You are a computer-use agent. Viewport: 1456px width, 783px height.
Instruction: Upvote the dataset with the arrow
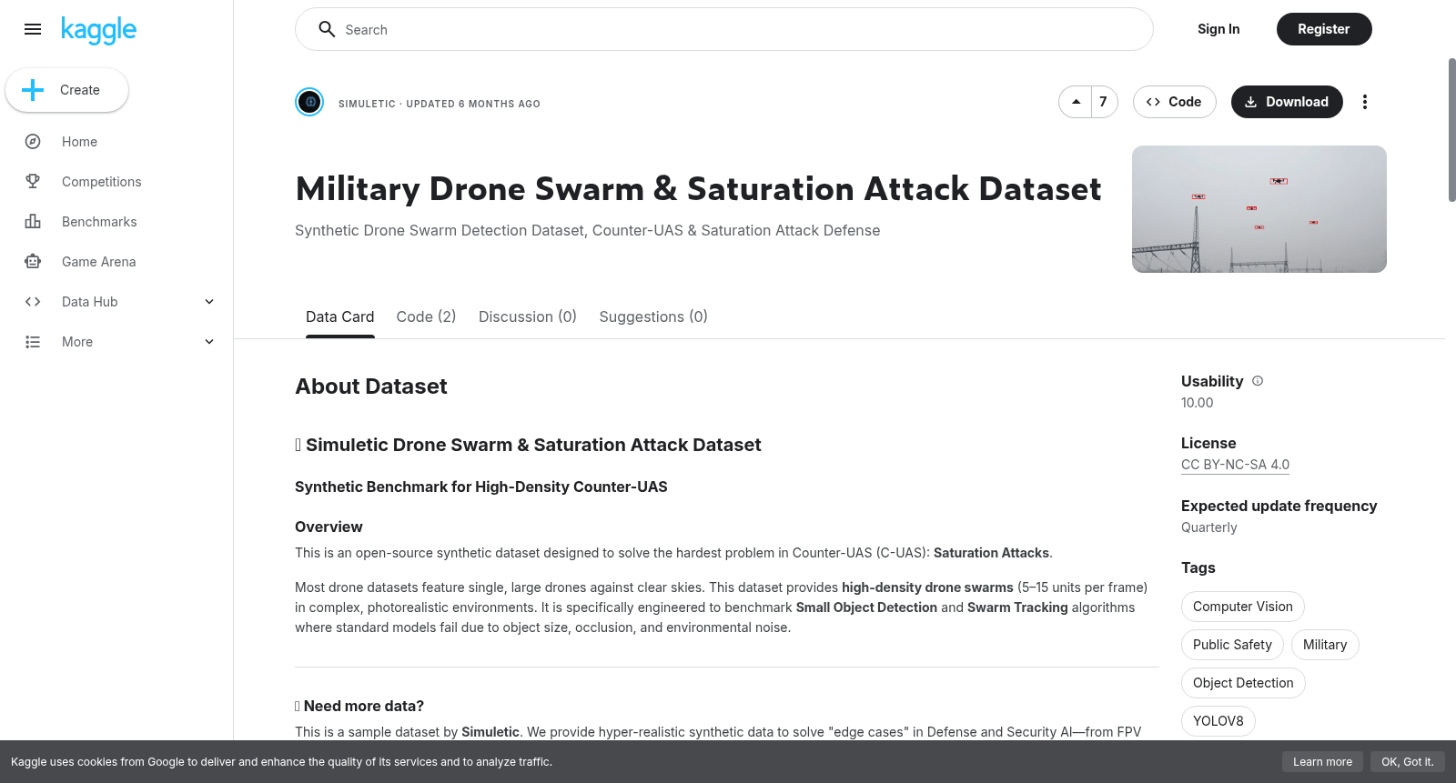1077,102
